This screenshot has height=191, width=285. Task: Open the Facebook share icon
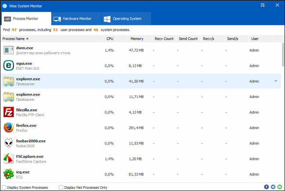[267, 187]
